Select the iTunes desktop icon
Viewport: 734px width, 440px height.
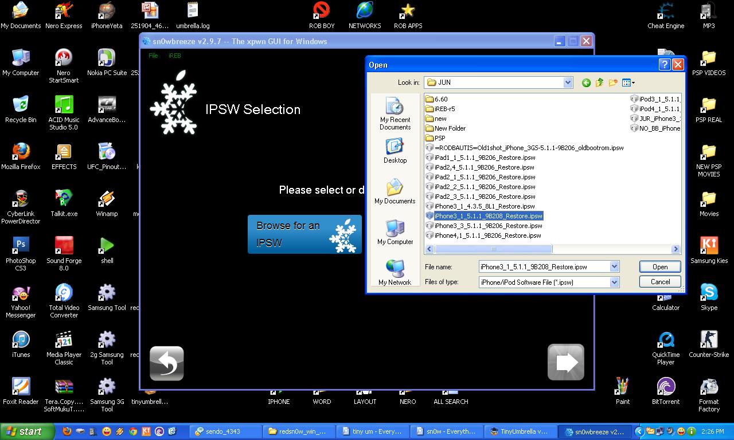(21, 344)
